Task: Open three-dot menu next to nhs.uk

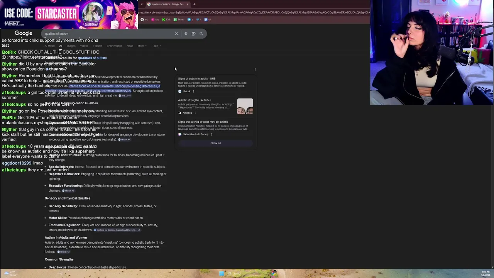Action: 193,91
